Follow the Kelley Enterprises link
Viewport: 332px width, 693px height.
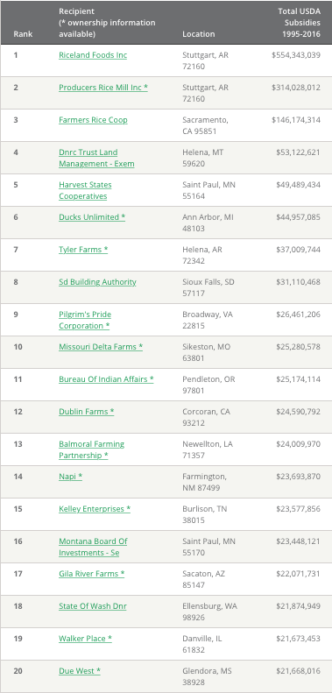pos(95,509)
